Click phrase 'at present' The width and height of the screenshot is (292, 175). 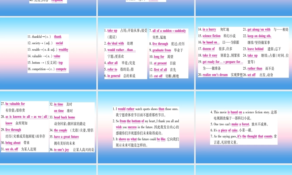point(160,63)
